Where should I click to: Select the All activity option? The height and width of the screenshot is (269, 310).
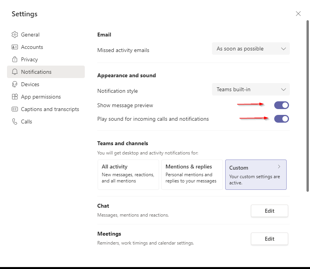[128, 174]
